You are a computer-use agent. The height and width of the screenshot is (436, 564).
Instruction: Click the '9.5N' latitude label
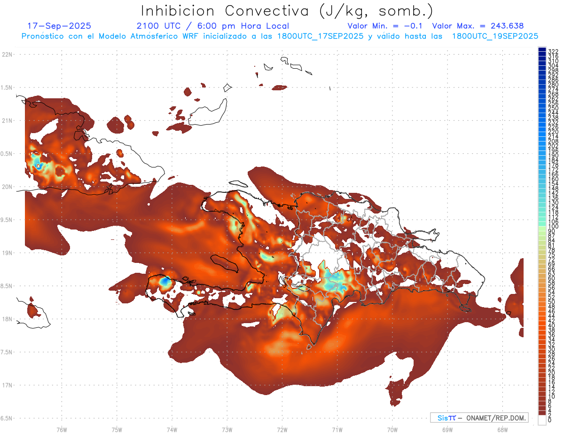pyautogui.click(x=7, y=220)
